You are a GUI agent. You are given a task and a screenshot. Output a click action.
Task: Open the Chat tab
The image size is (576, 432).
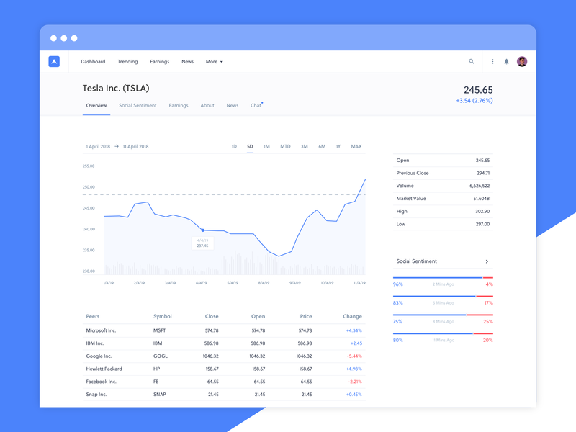pos(256,105)
